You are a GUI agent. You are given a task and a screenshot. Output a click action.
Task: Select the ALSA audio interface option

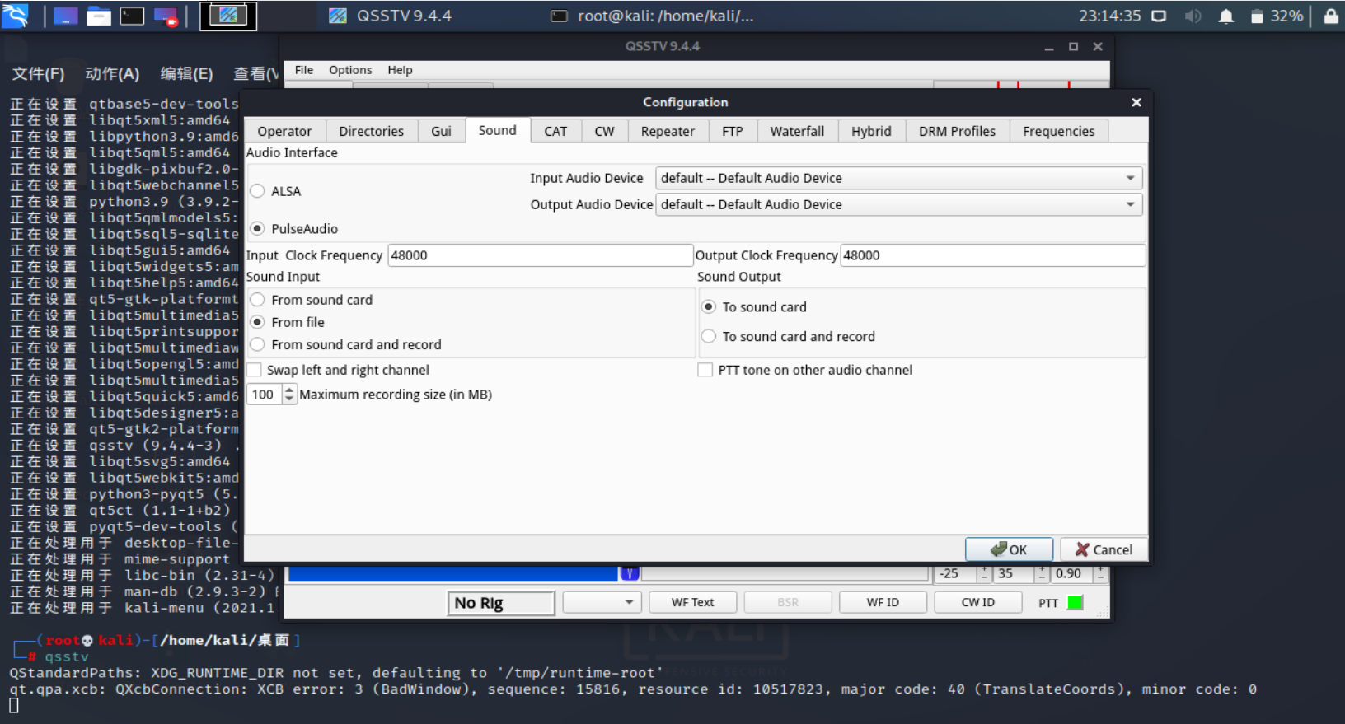pyautogui.click(x=258, y=191)
